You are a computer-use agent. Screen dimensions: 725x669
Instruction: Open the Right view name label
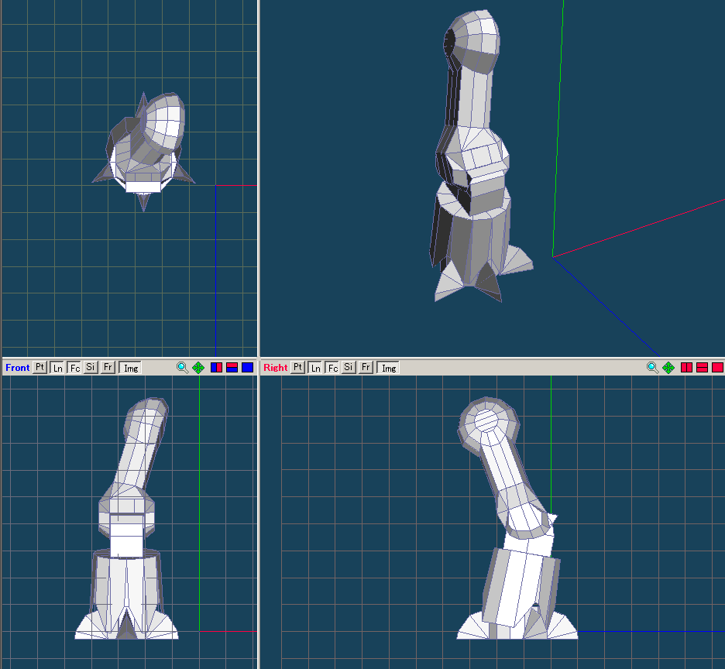pos(275,368)
